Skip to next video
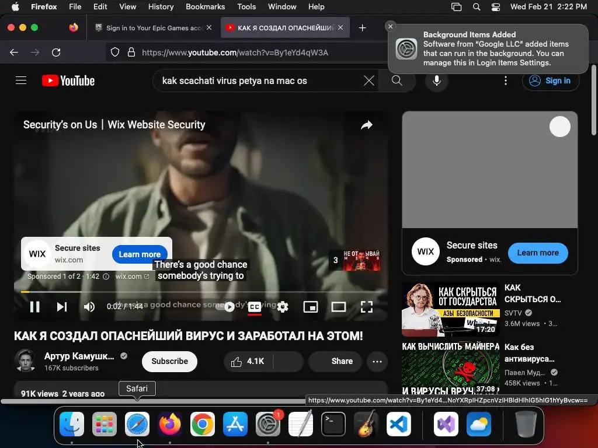Viewport: 598px width, 448px height. (62, 307)
